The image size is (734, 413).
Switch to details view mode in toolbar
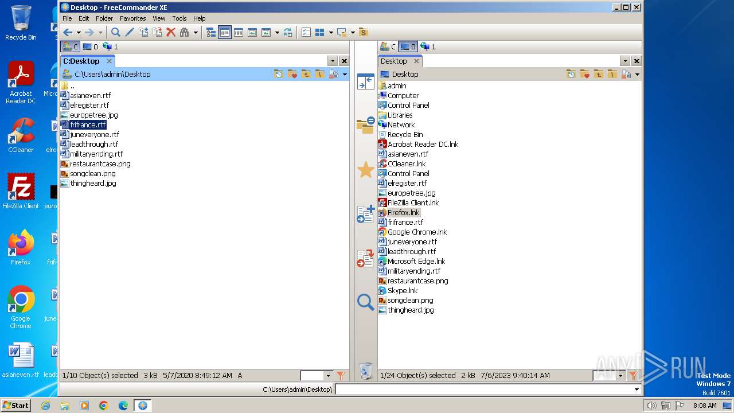(x=239, y=33)
